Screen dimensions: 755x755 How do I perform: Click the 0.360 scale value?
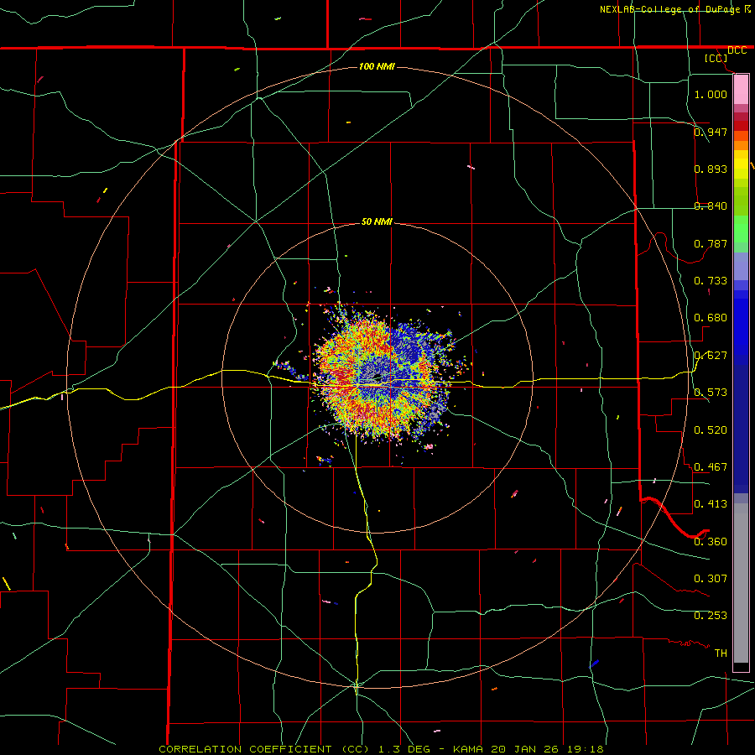point(711,541)
